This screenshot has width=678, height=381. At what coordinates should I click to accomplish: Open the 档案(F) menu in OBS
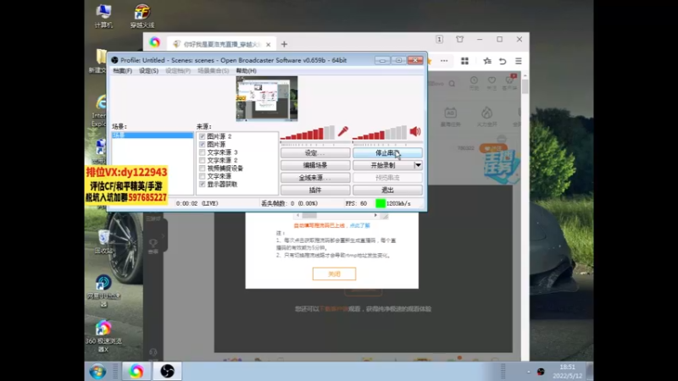122,71
